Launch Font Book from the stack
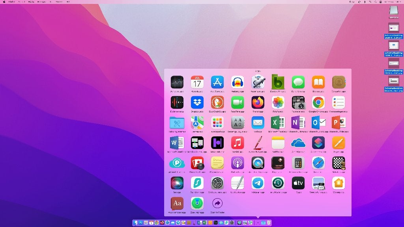This screenshot has height=227, width=404. pyautogui.click(x=238, y=123)
